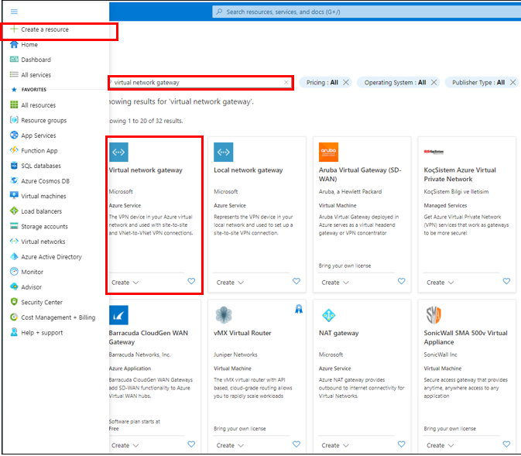
Task: Open Aruba Virtual Gateway (SD-WAN) title
Action: [360, 174]
